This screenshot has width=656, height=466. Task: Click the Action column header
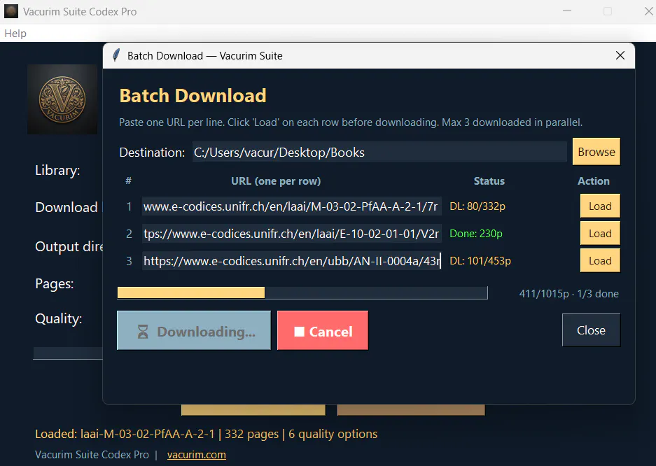[593, 181]
